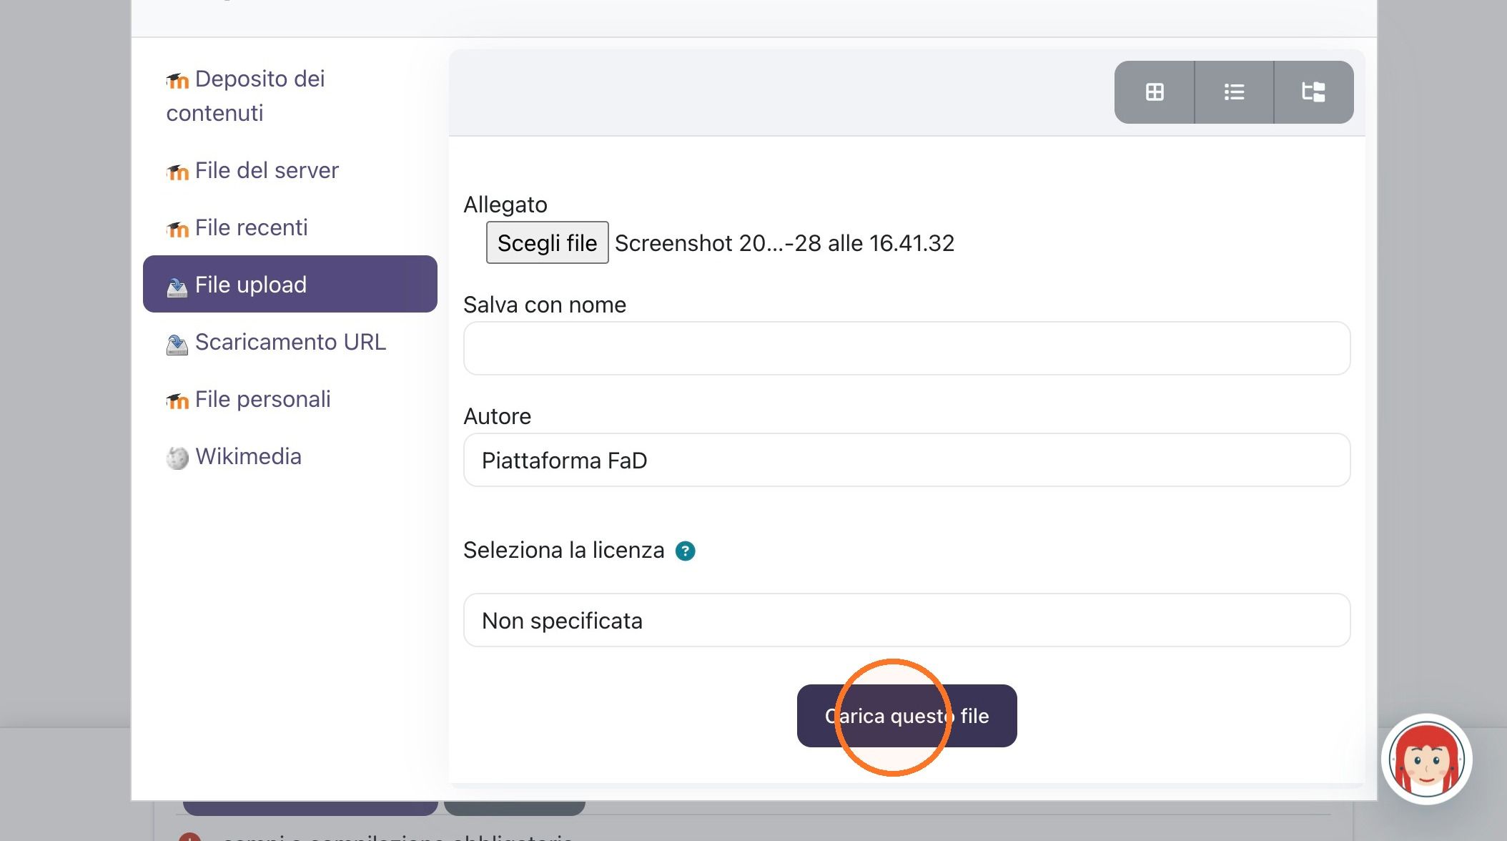
Task: Switch to icon grid view
Action: pos(1154,92)
